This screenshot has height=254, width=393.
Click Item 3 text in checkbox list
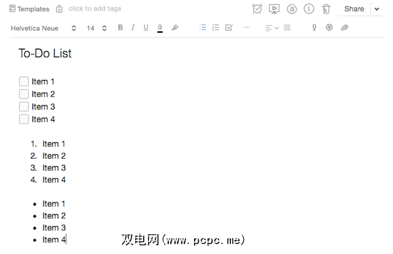pos(43,106)
